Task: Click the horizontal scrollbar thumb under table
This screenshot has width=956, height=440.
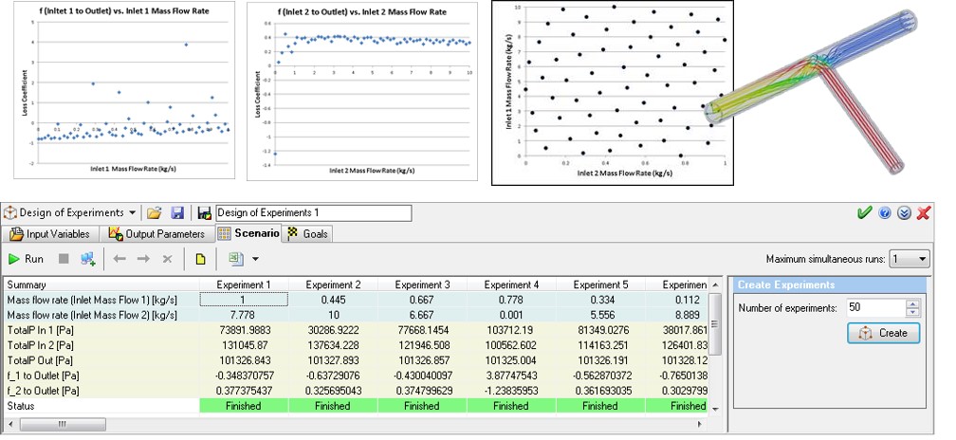Action: point(61,424)
